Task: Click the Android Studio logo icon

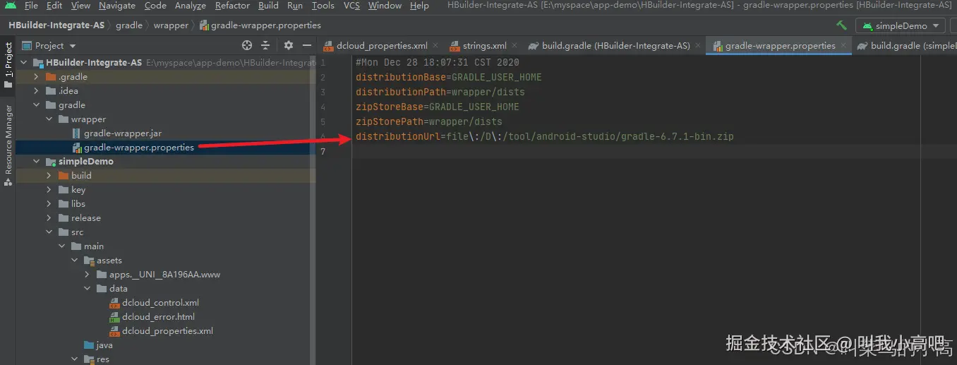Action: pos(10,6)
